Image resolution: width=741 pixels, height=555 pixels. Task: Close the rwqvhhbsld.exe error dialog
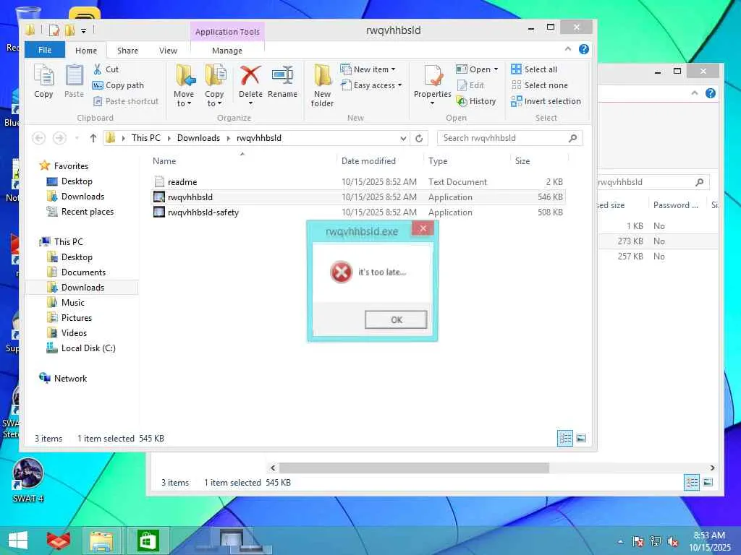click(x=423, y=229)
